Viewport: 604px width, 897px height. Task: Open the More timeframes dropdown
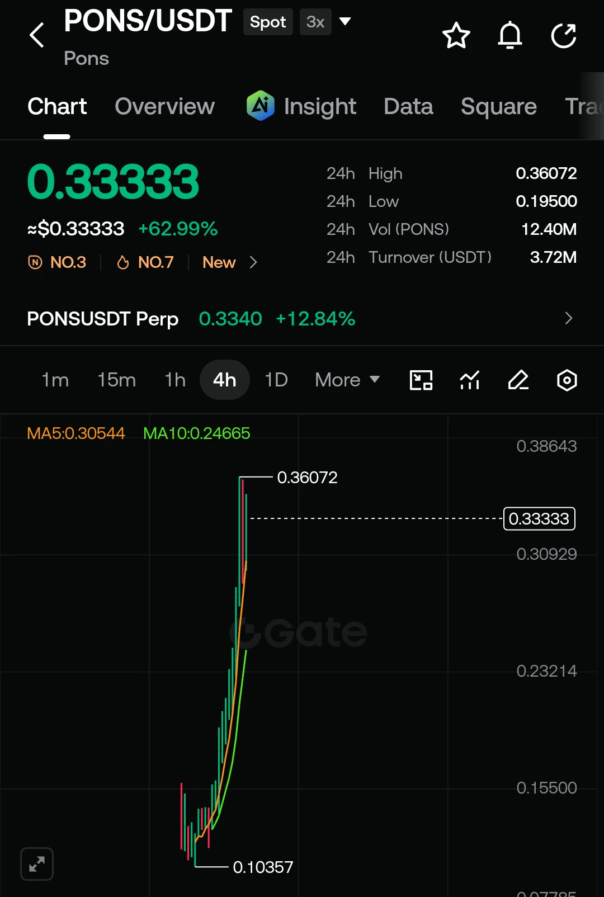[347, 380]
